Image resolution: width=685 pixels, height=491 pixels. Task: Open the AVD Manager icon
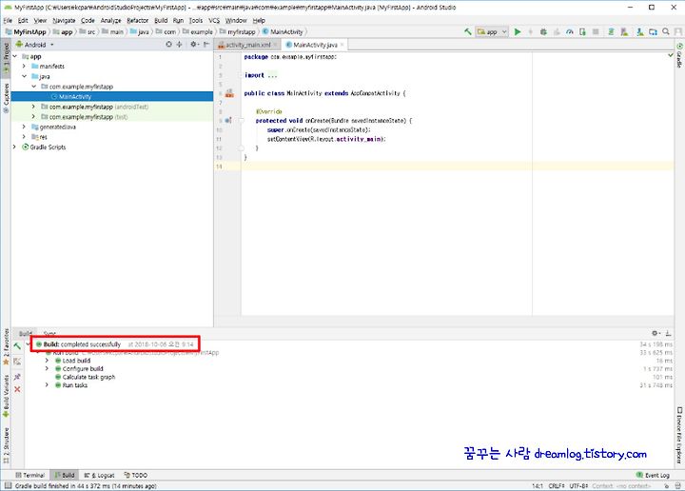(624, 31)
